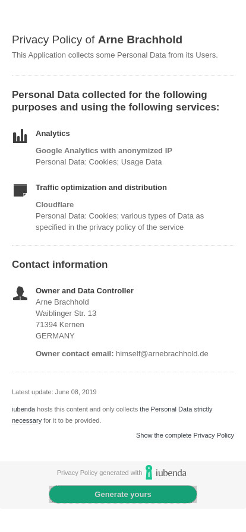Select the Traffic optimization and distribution heading
This screenshot has height=532, width=246.
coord(101,187)
